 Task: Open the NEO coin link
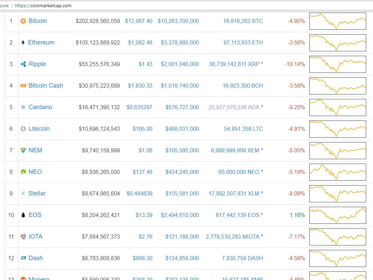coord(35,172)
